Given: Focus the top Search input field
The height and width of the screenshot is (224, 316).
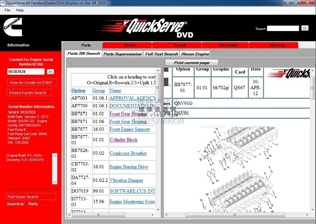Looking at the screenshot, I should (x=283, y=28).
